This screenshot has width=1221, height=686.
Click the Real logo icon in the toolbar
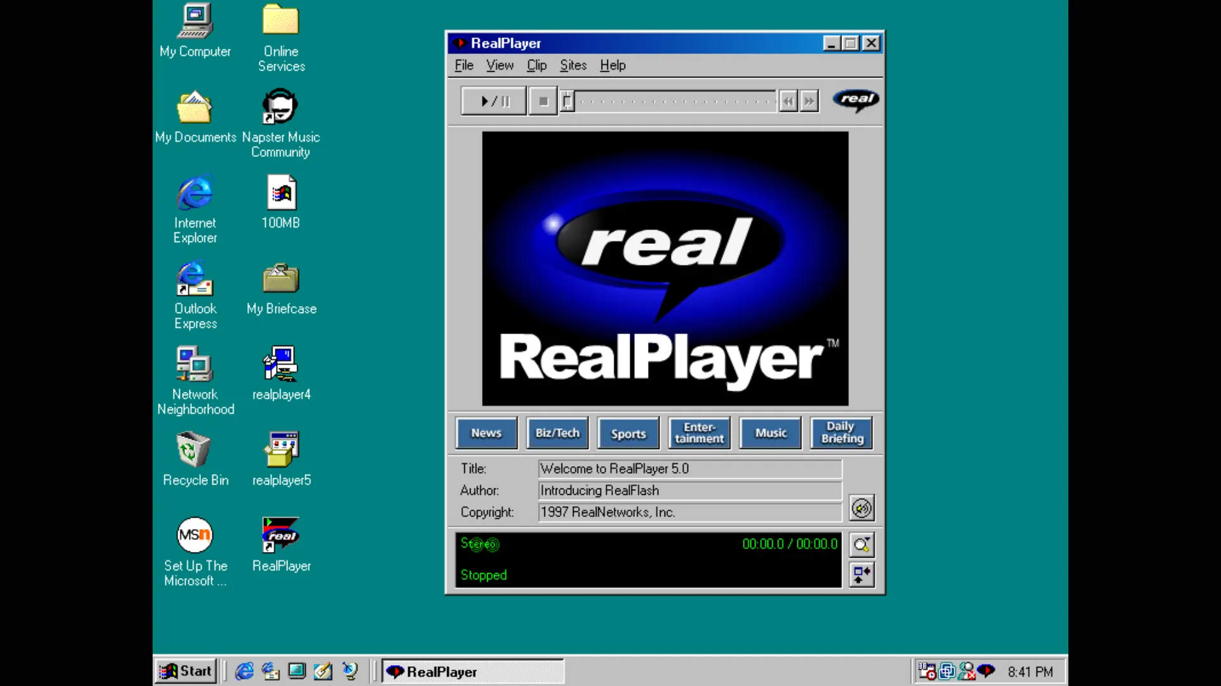pos(856,100)
